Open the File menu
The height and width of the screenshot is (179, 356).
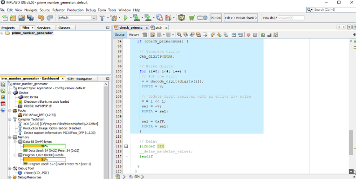click(x=2, y=10)
